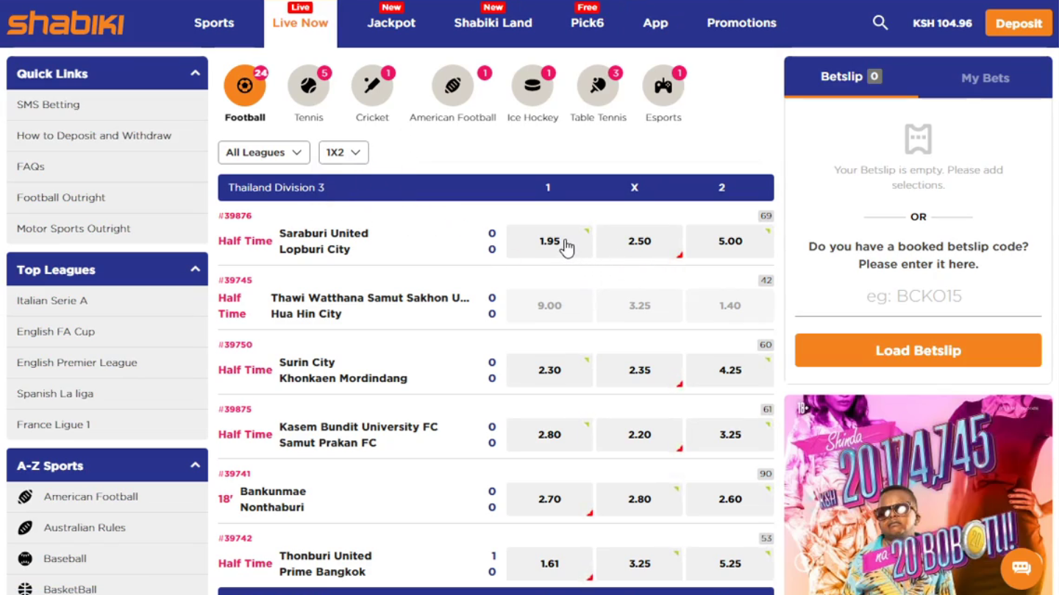Image resolution: width=1059 pixels, height=595 pixels.
Task: Click the booked betslip code field
Action: [918, 297]
